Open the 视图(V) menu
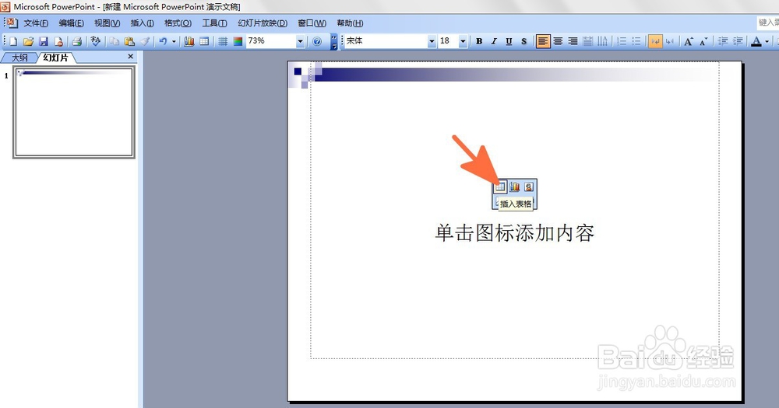This screenshot has width=779, height=408. tap(107, 23)
